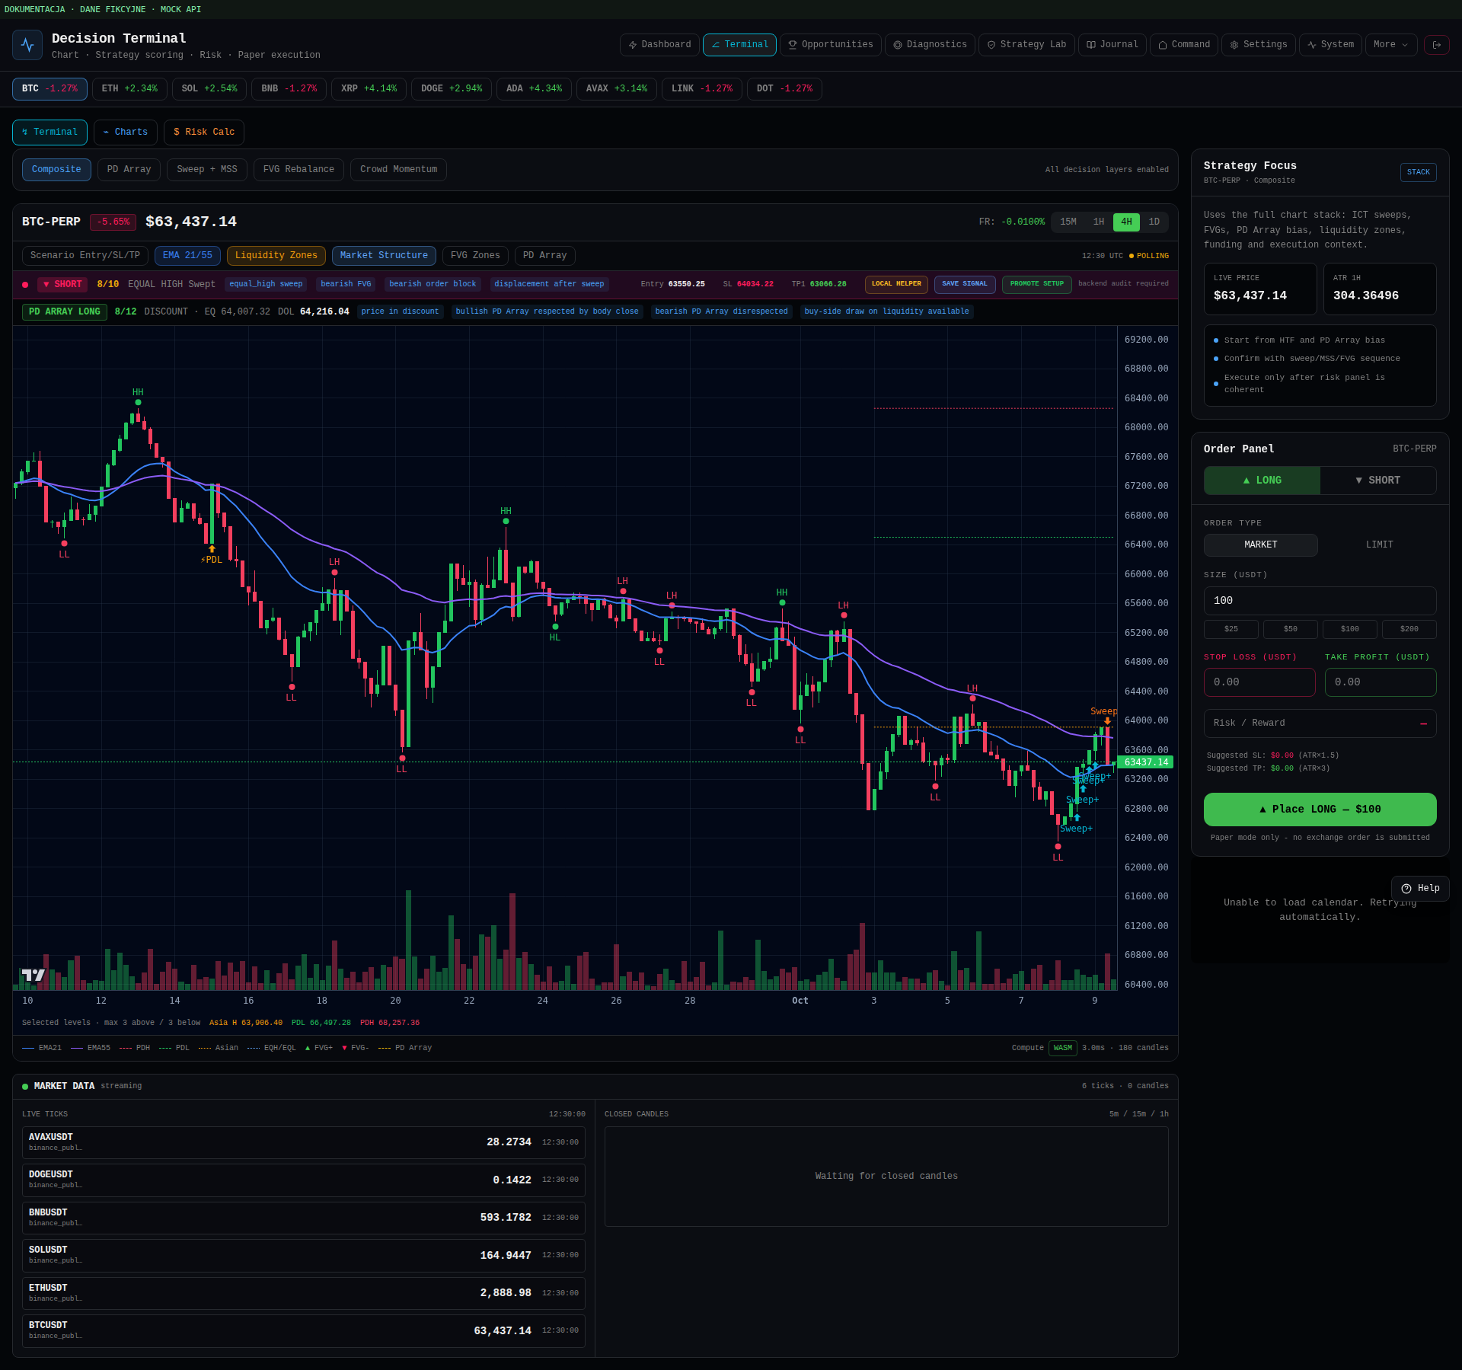Select the PD Array strategy tab
The height and width of the screenshot is (1370, 1462).
click(x=129, y=170)
